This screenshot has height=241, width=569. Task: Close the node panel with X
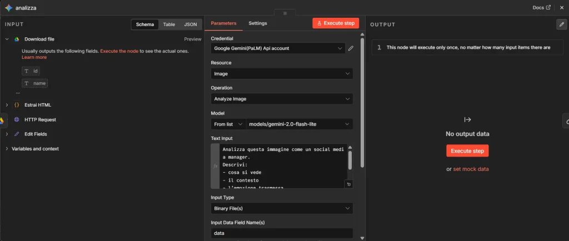(562, 8)
